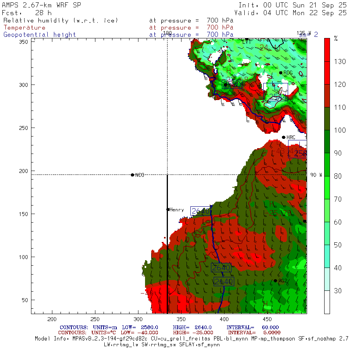Click the 'Fcst: 28 h' forecast hour text
The height and width of the screenshot is (349, 349).
27,13
